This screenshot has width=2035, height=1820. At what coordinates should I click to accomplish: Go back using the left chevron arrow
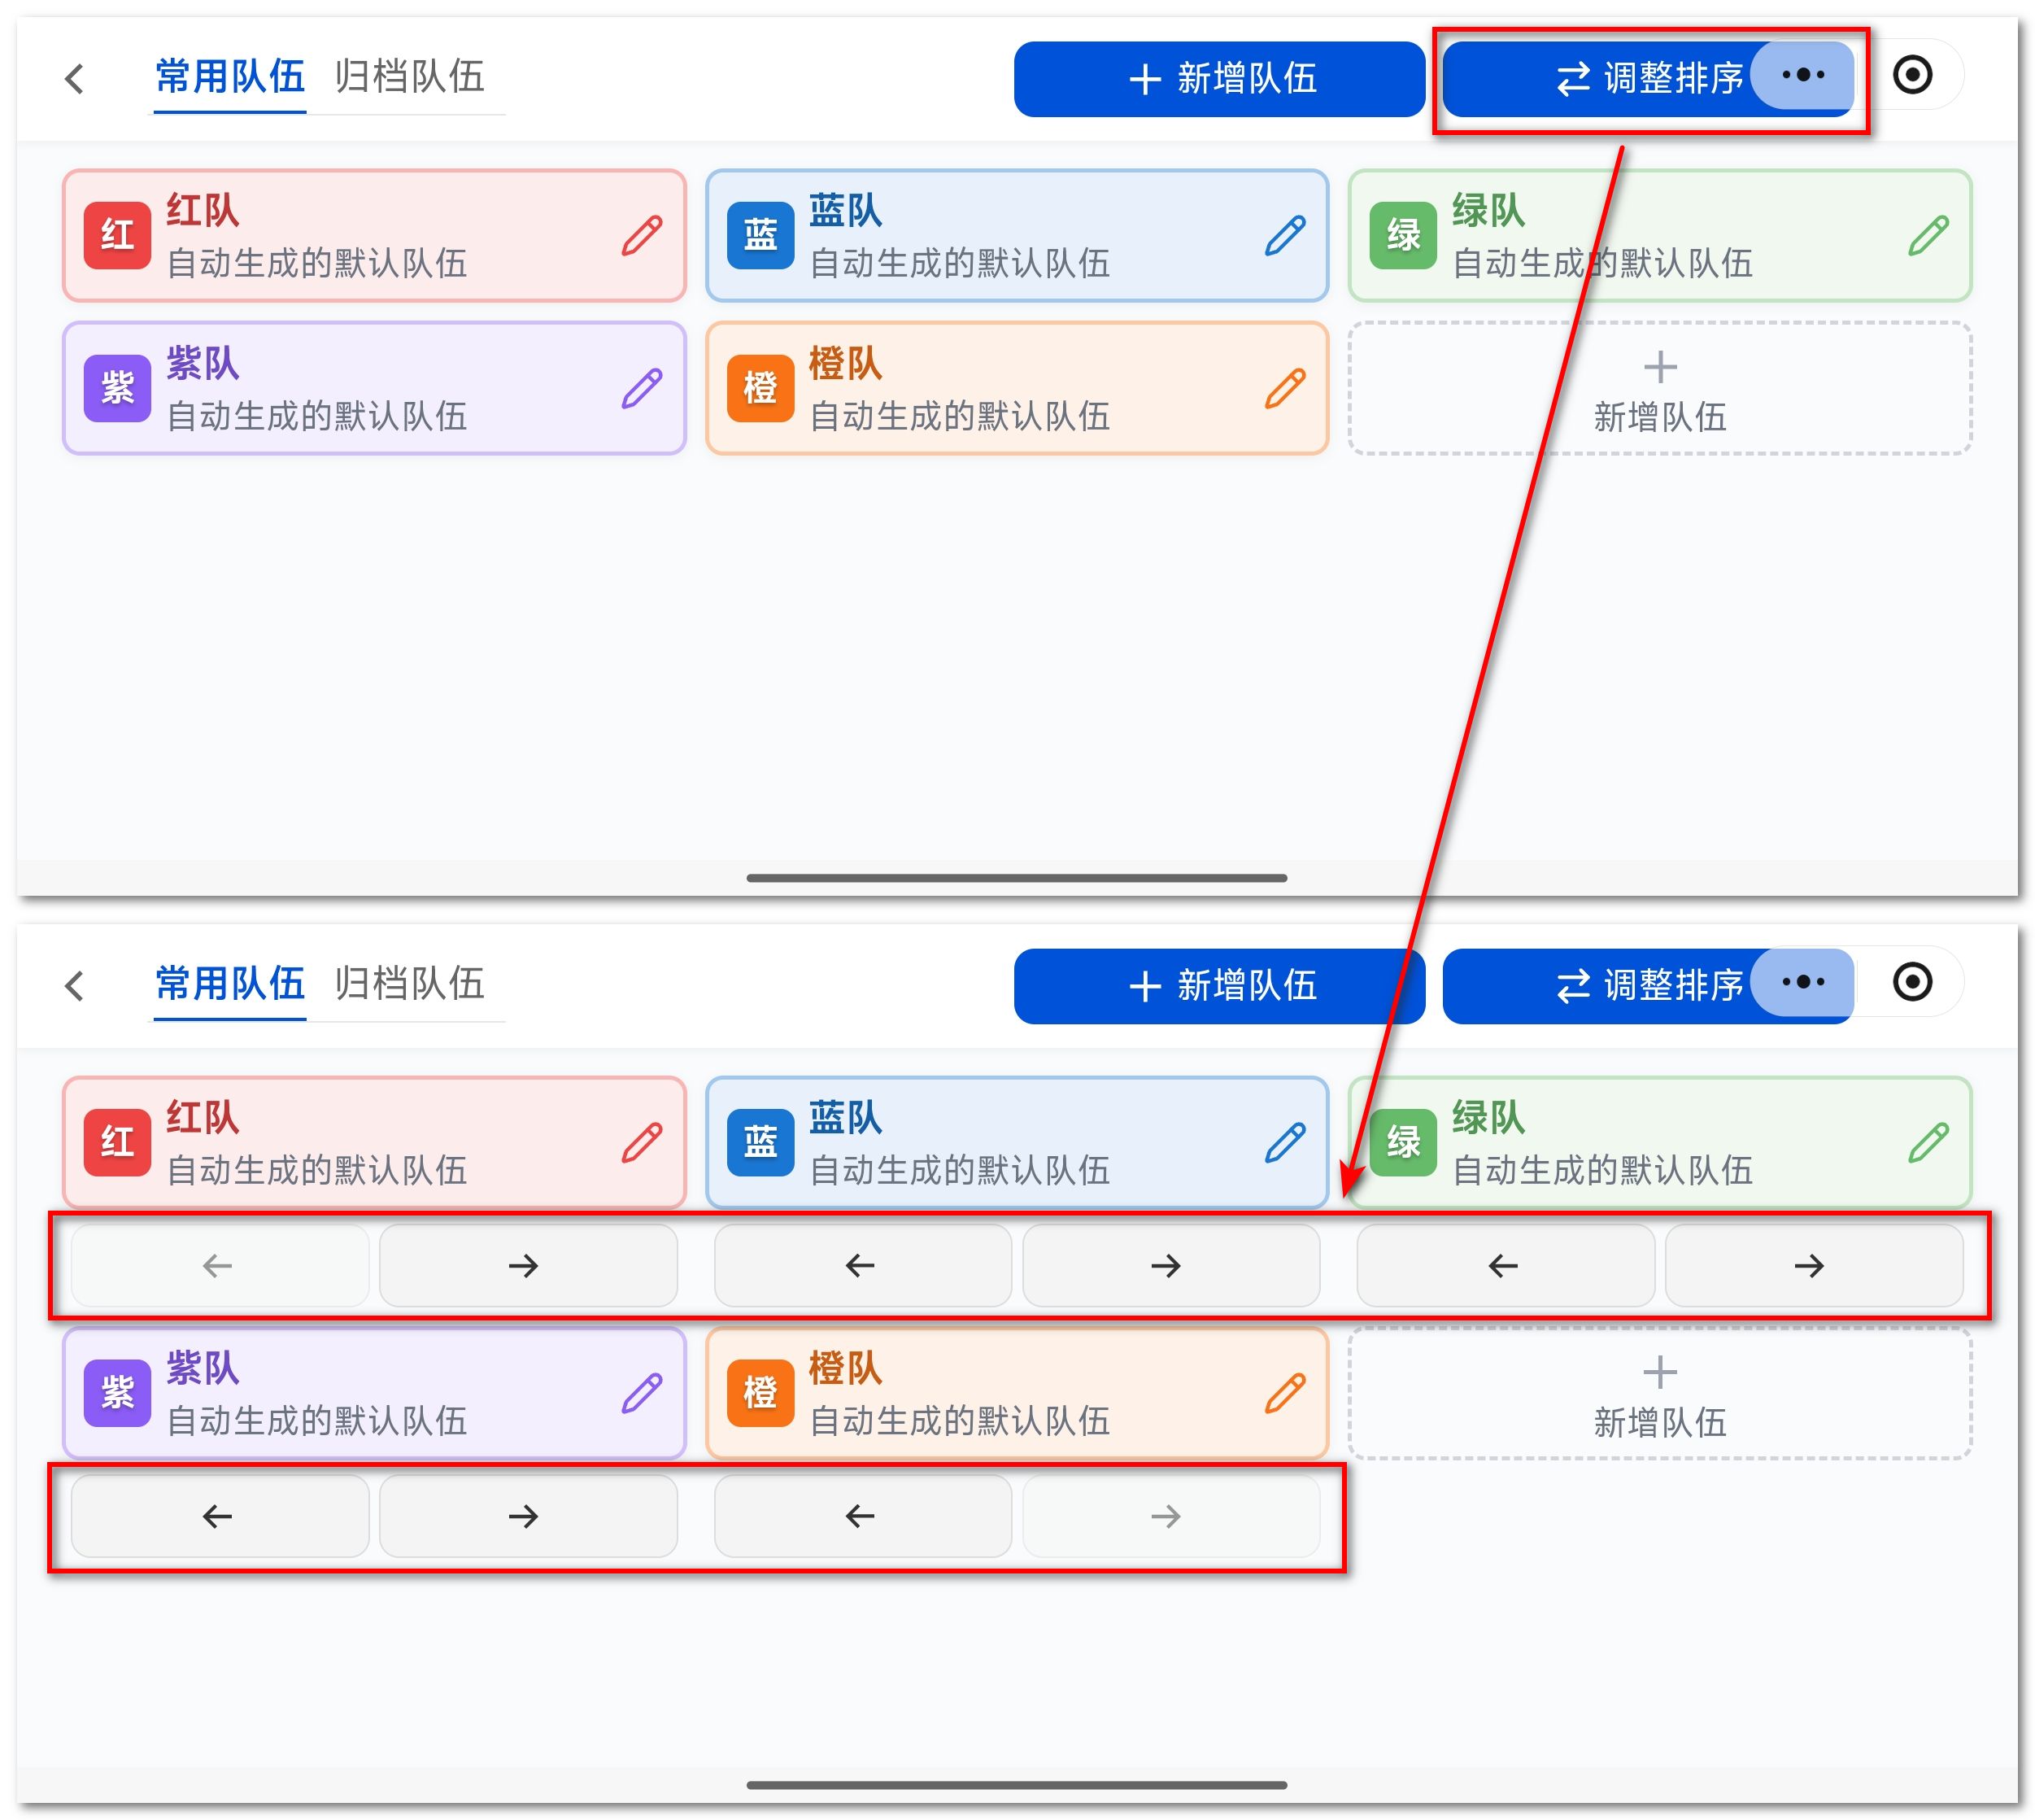tap(75, 77)
